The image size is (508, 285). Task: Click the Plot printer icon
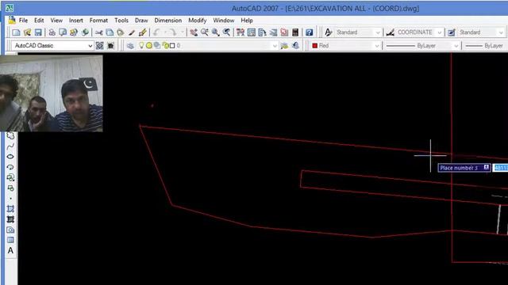tap(52, 32)
